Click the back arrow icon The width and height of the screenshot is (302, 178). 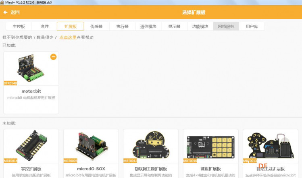pos(5,12)
